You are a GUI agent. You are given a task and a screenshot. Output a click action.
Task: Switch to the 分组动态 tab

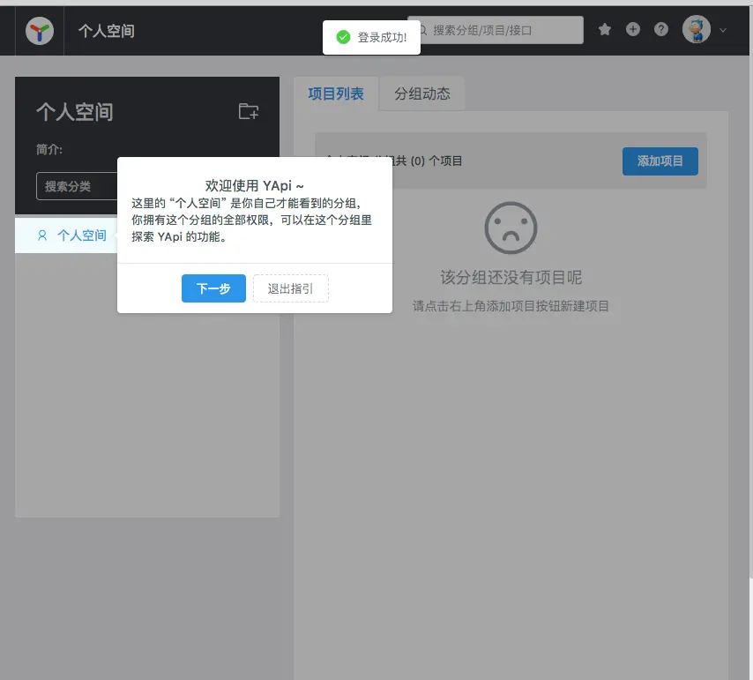coord(422,93)
